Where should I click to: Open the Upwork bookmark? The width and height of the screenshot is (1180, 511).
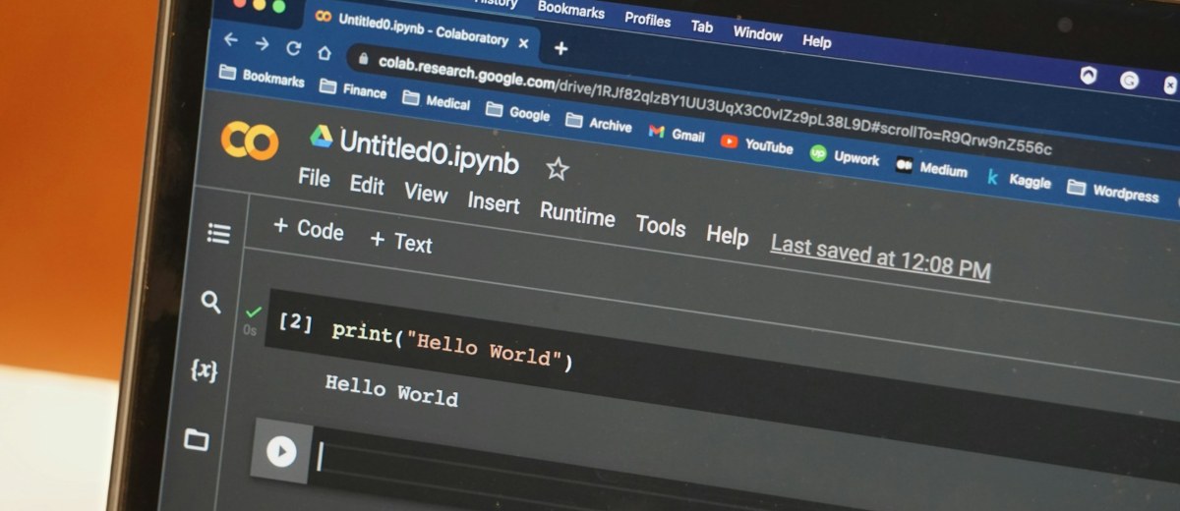pos(845,156)
